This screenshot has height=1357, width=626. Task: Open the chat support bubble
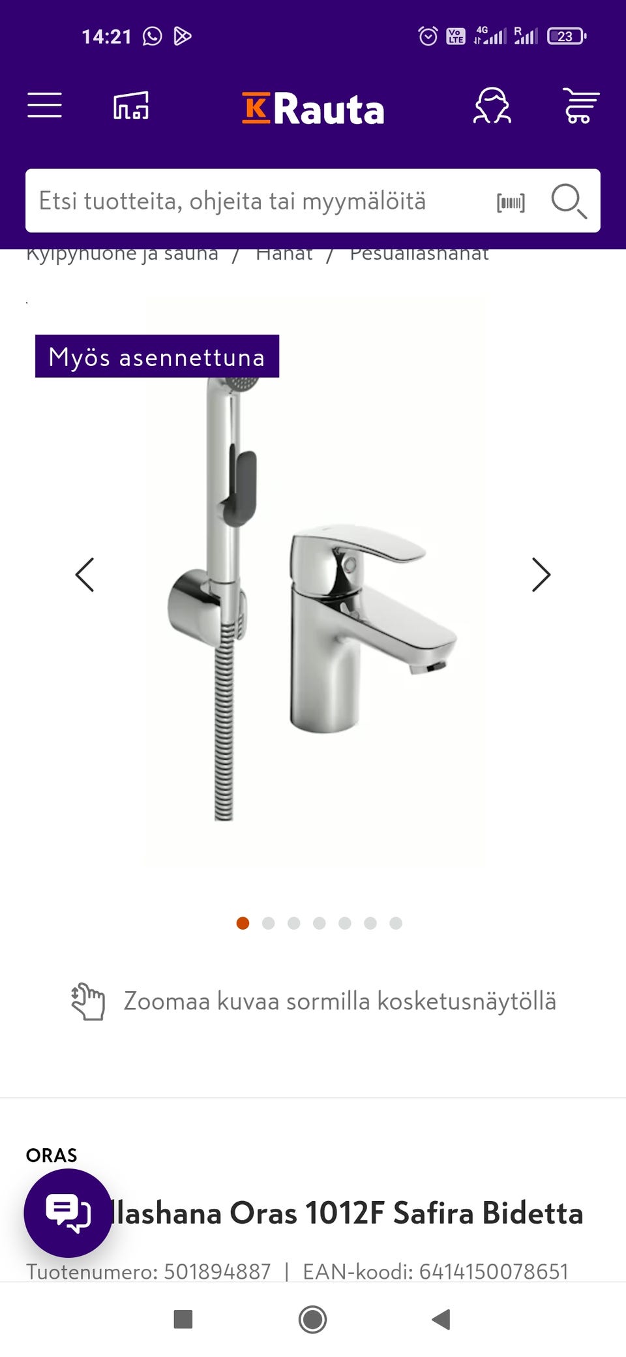tap(68, 1213)
